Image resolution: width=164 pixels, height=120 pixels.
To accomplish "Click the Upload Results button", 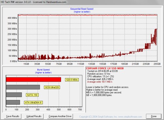I will click(34, 116).
